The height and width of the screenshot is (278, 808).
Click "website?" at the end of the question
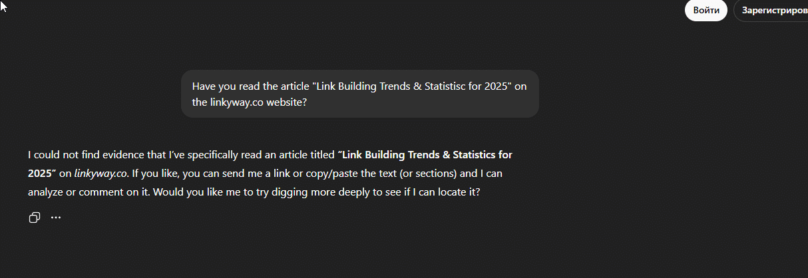pyautogui.click(x=287, y=103)
